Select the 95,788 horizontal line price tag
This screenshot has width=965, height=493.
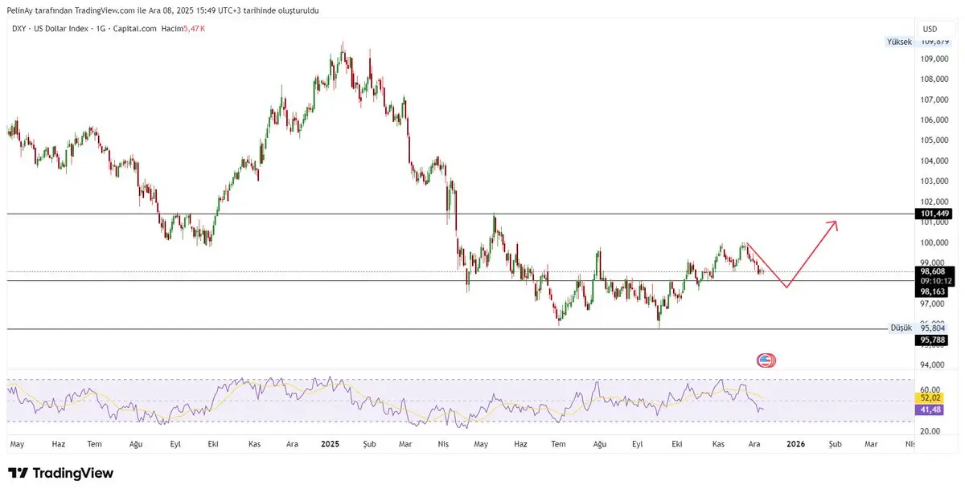(932, 340)
